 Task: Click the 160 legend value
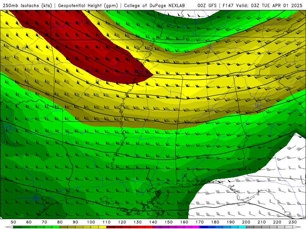[x=184, y=222]
